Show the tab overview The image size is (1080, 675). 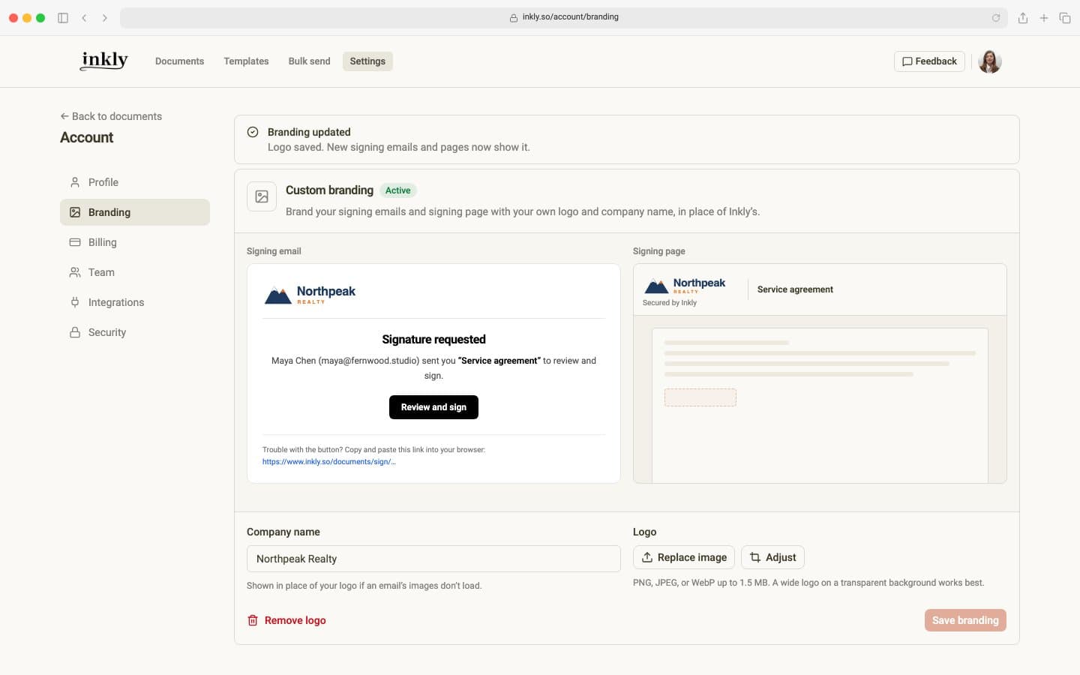point(1065,18)
